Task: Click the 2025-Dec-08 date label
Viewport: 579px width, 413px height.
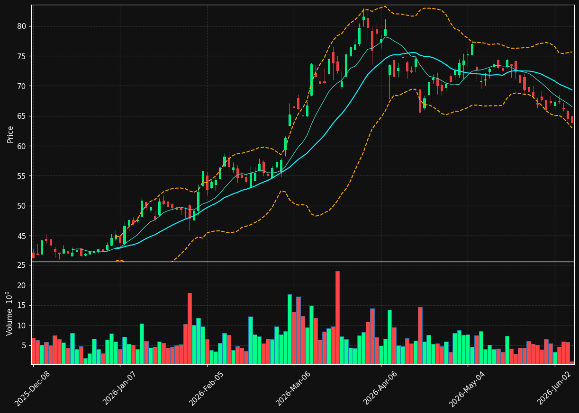Action: tap(32, 388)
